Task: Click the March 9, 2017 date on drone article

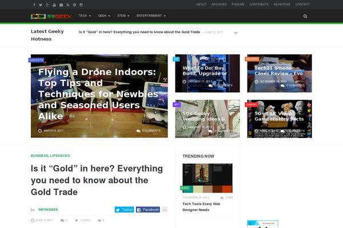Action: (51, 131)
